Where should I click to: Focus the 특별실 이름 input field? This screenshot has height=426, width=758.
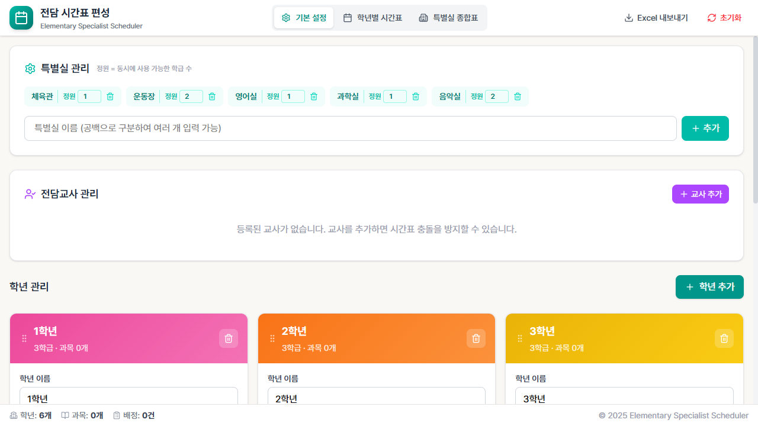(350, 128)
